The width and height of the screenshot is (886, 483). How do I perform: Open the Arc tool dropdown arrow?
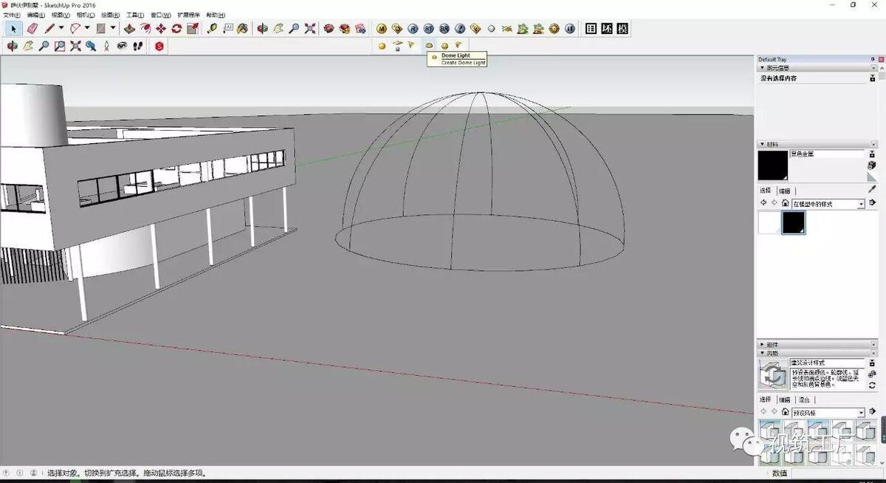click(x=86, y=29)
